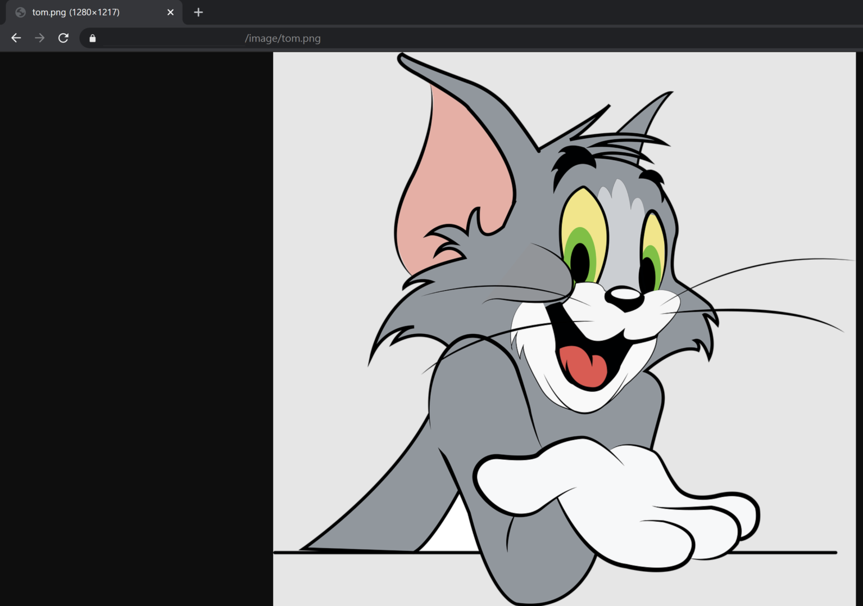Click the globe favicon on the tom.png tab

pyautogui.click(x=20, y=12)
